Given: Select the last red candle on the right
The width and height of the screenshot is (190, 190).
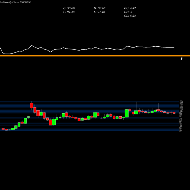Looking at the screenshot, I should tap(174, 113).
